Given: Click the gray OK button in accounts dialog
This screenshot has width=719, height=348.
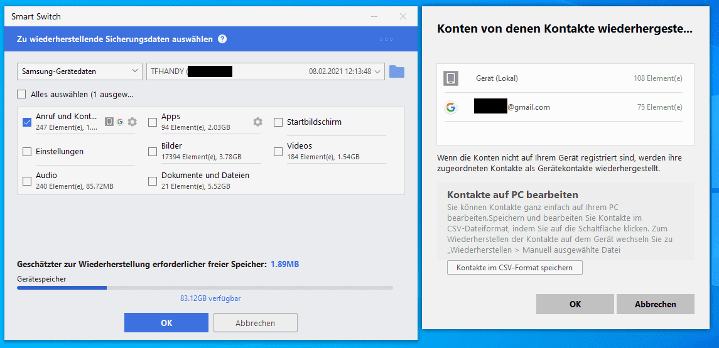Looking at the screenshot, I should click(x=575, y=304).
